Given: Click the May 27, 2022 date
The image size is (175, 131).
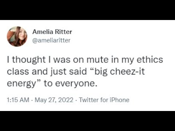Looking at the screenshot, I should 54,100.
